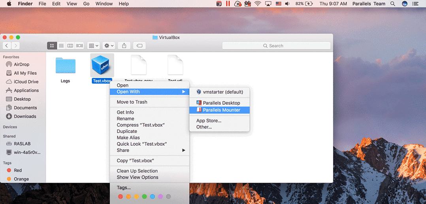This screenshot has height=204, width=426.
Task: Open Notification Center list icon
Action: click(x=415, y=4)
